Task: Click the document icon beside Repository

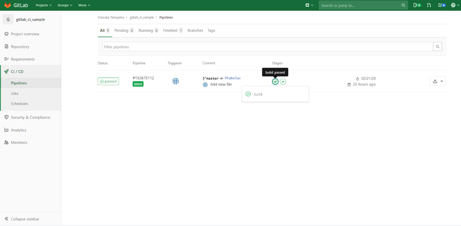Action: [x=6, y=47]
